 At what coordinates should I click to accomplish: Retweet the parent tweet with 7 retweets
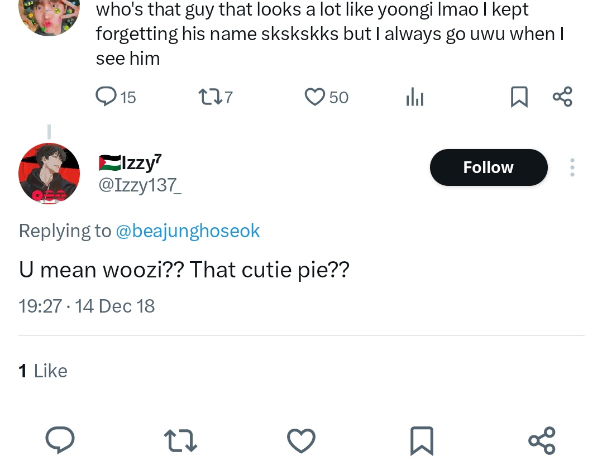216,97
